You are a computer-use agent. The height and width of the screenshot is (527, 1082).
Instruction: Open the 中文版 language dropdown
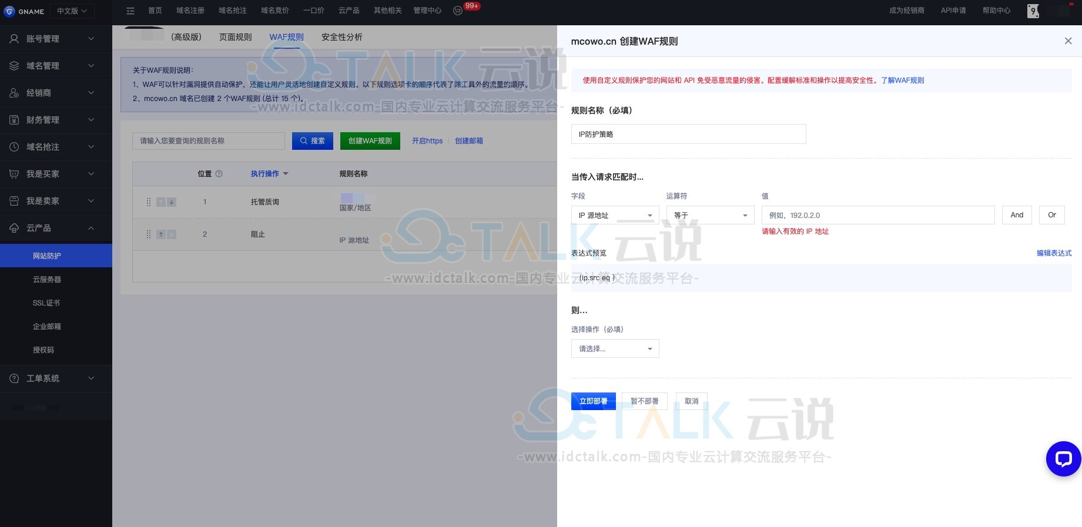pyautogui.click(x=72, y=11)
